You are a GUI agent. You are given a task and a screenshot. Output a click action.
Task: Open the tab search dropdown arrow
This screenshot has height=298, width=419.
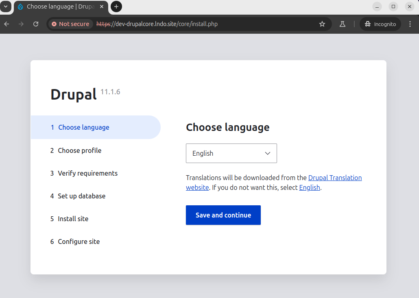pos(6,7)
